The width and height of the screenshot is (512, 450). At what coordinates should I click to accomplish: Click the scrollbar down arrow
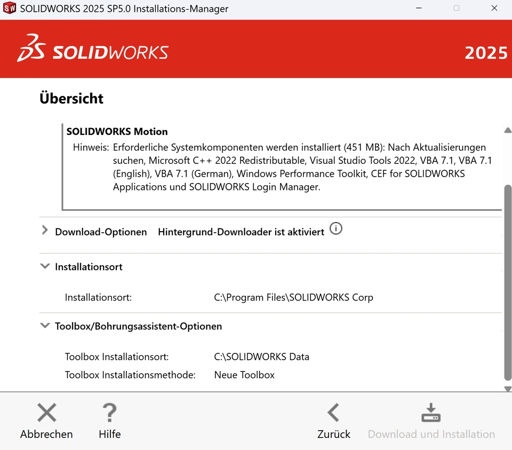pyautogui.click(x=508, y=389)
